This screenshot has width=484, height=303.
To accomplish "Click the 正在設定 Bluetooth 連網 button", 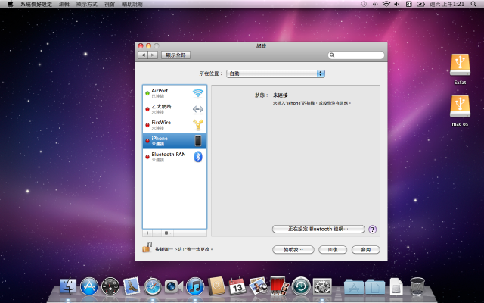I will [x=318, y=229].
